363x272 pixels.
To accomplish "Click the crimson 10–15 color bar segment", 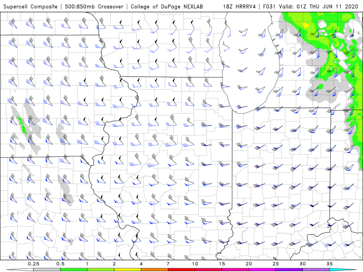I will [x=208, y=270].
